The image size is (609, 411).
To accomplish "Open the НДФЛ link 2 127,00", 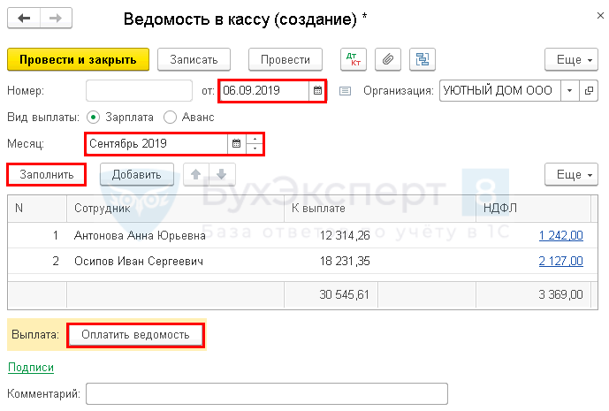I will click(561, 261).
